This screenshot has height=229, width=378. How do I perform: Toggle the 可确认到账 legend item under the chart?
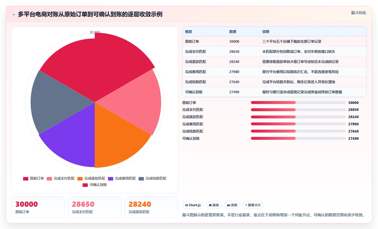point(95,185)
